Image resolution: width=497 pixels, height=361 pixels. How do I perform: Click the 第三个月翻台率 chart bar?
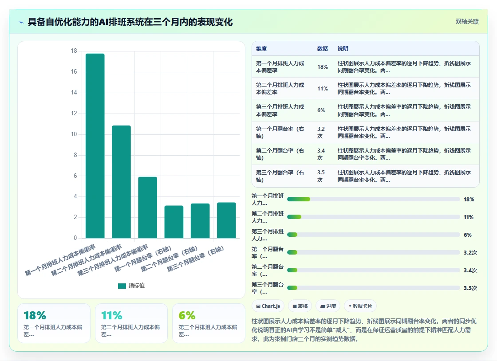tap(227, 220)
